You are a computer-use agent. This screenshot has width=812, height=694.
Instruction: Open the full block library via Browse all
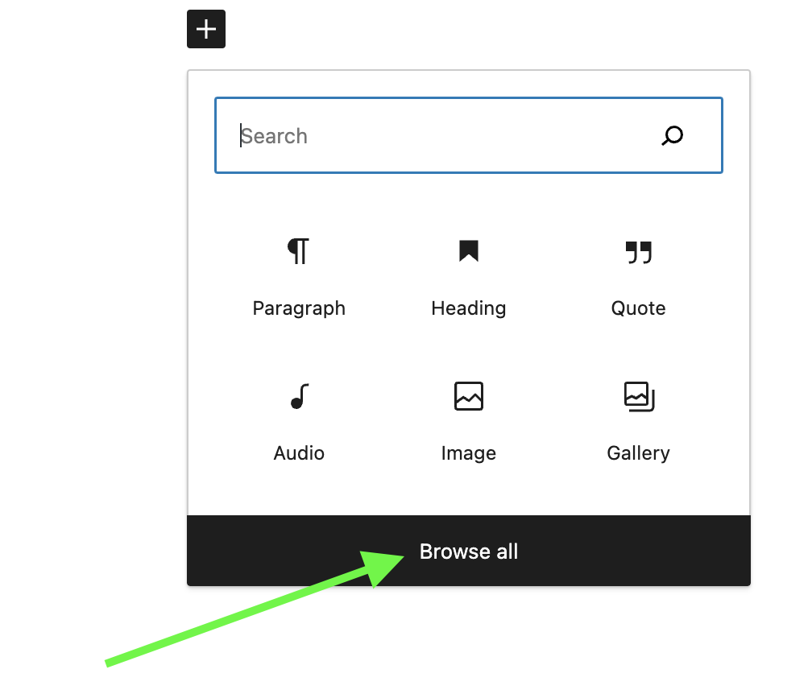[468, 551]
